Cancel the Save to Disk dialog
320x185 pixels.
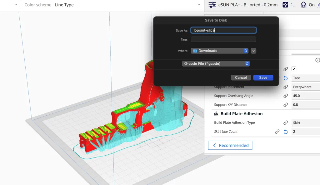click(x=241, y=77)
